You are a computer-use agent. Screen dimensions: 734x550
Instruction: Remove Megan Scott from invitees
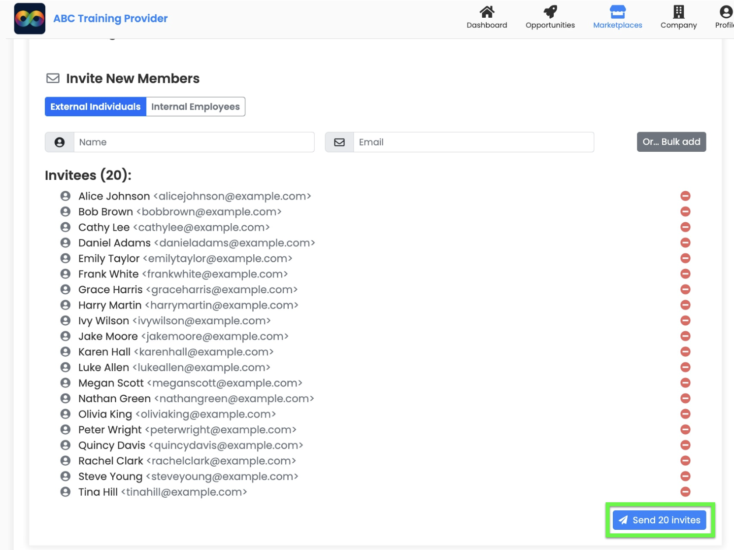[685, 383]
